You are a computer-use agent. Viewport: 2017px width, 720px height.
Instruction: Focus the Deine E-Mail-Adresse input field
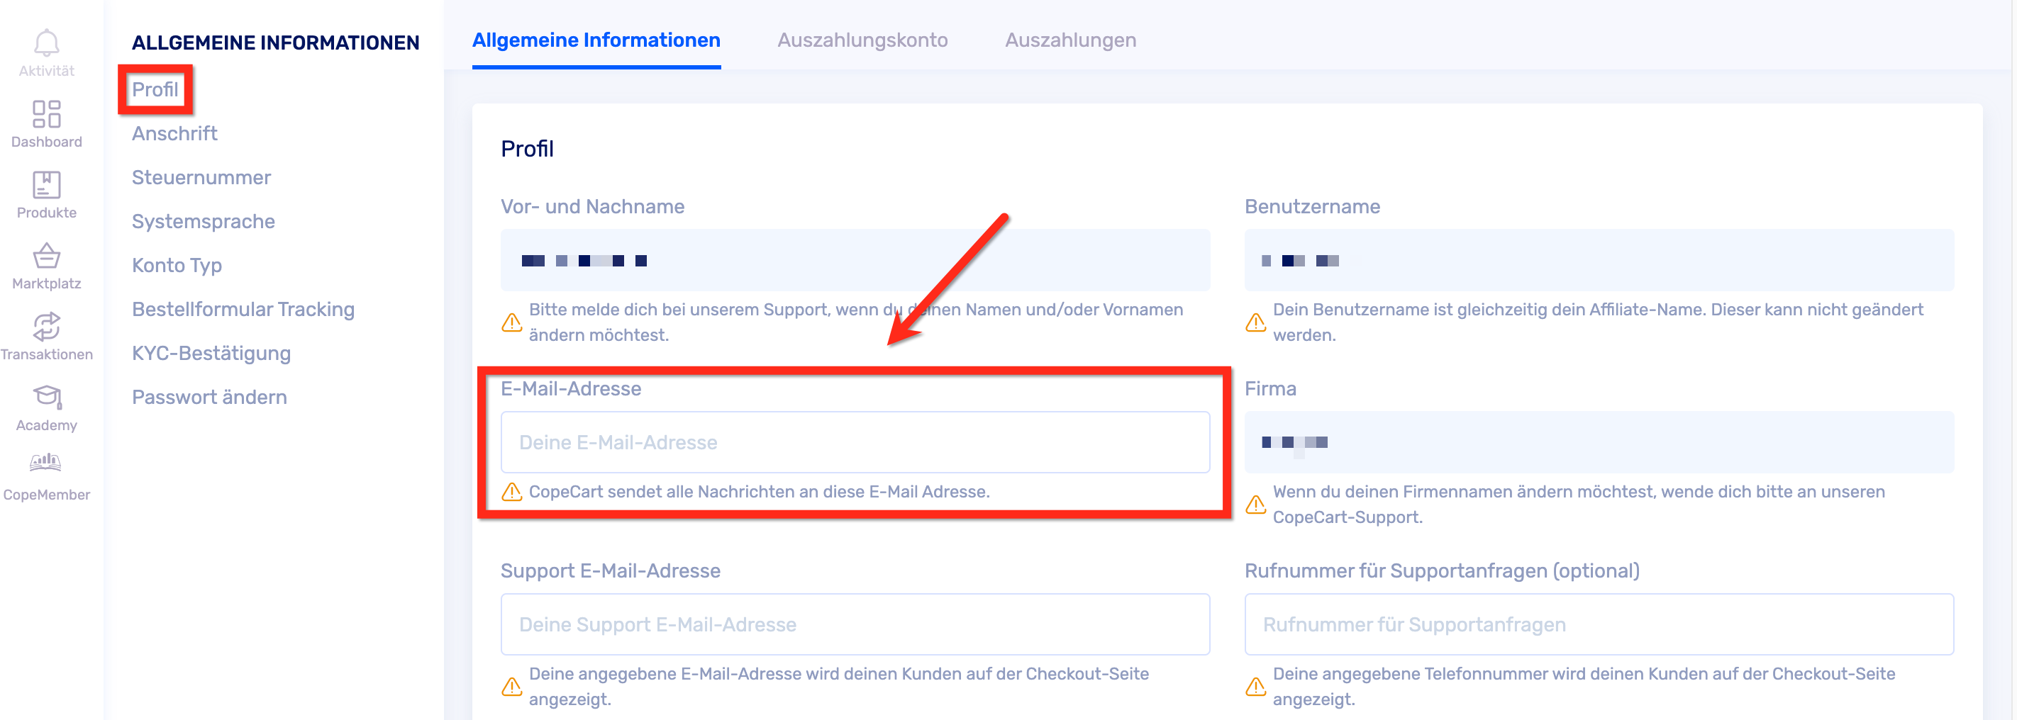855,442
